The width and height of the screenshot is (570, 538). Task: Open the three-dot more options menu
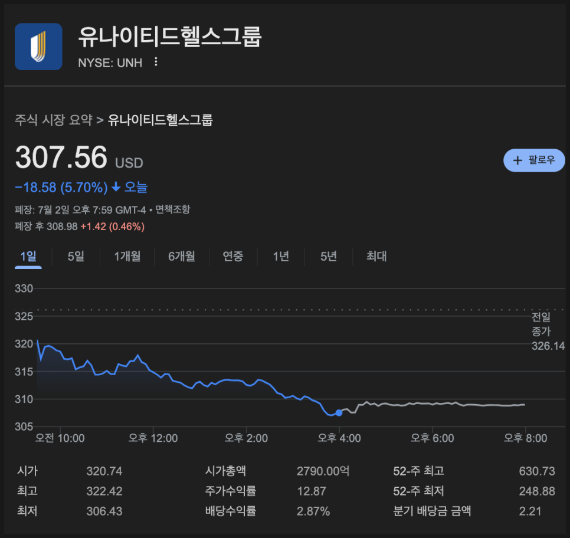coord(156,62)
